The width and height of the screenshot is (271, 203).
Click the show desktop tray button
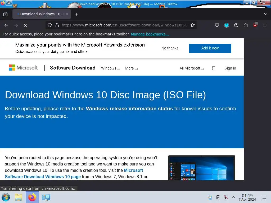(264, 197)
